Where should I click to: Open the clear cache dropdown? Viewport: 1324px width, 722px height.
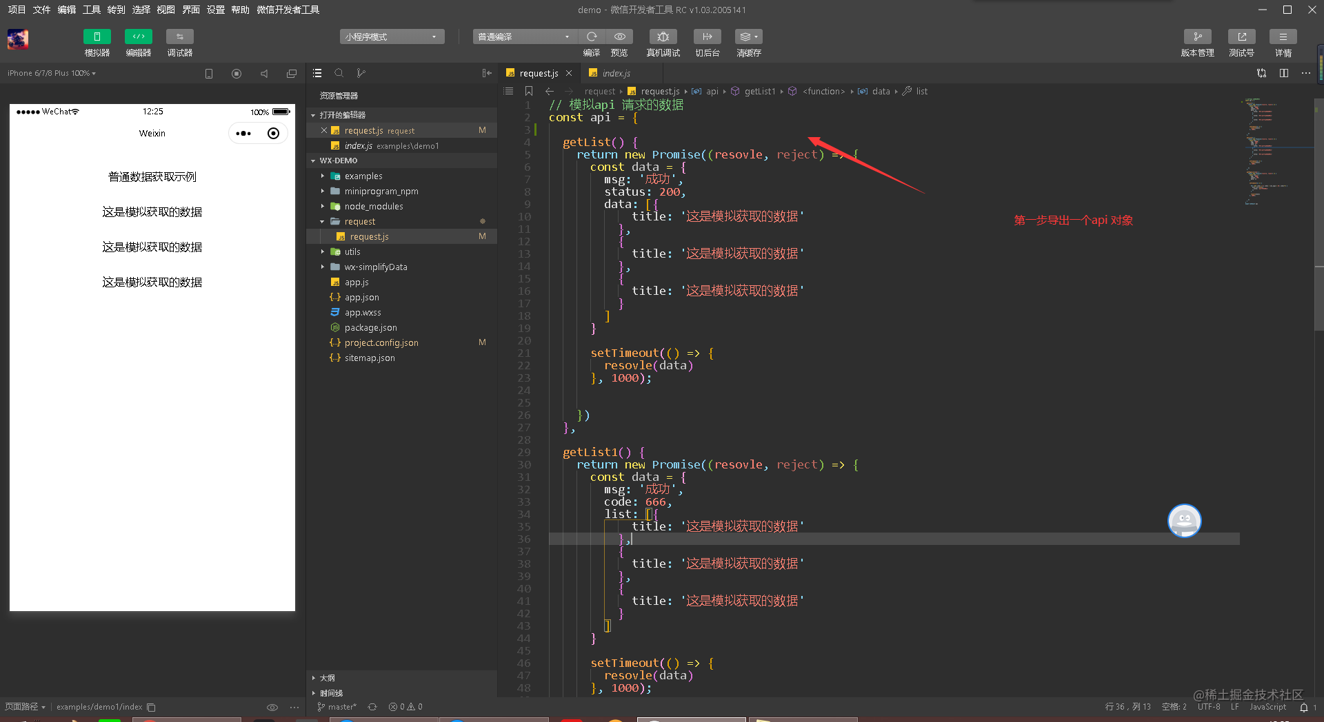[749, 37]
